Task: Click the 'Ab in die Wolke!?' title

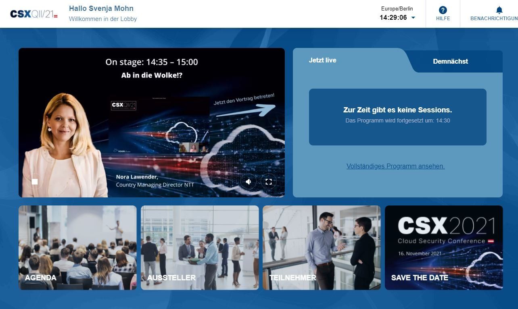Action: tap(152, 75)
